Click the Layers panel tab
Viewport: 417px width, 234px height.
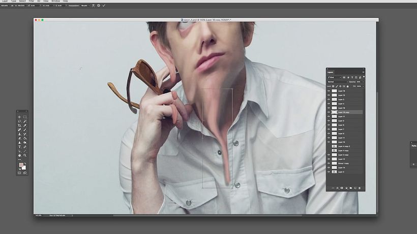pyautogui.click(x=331, y=72)
